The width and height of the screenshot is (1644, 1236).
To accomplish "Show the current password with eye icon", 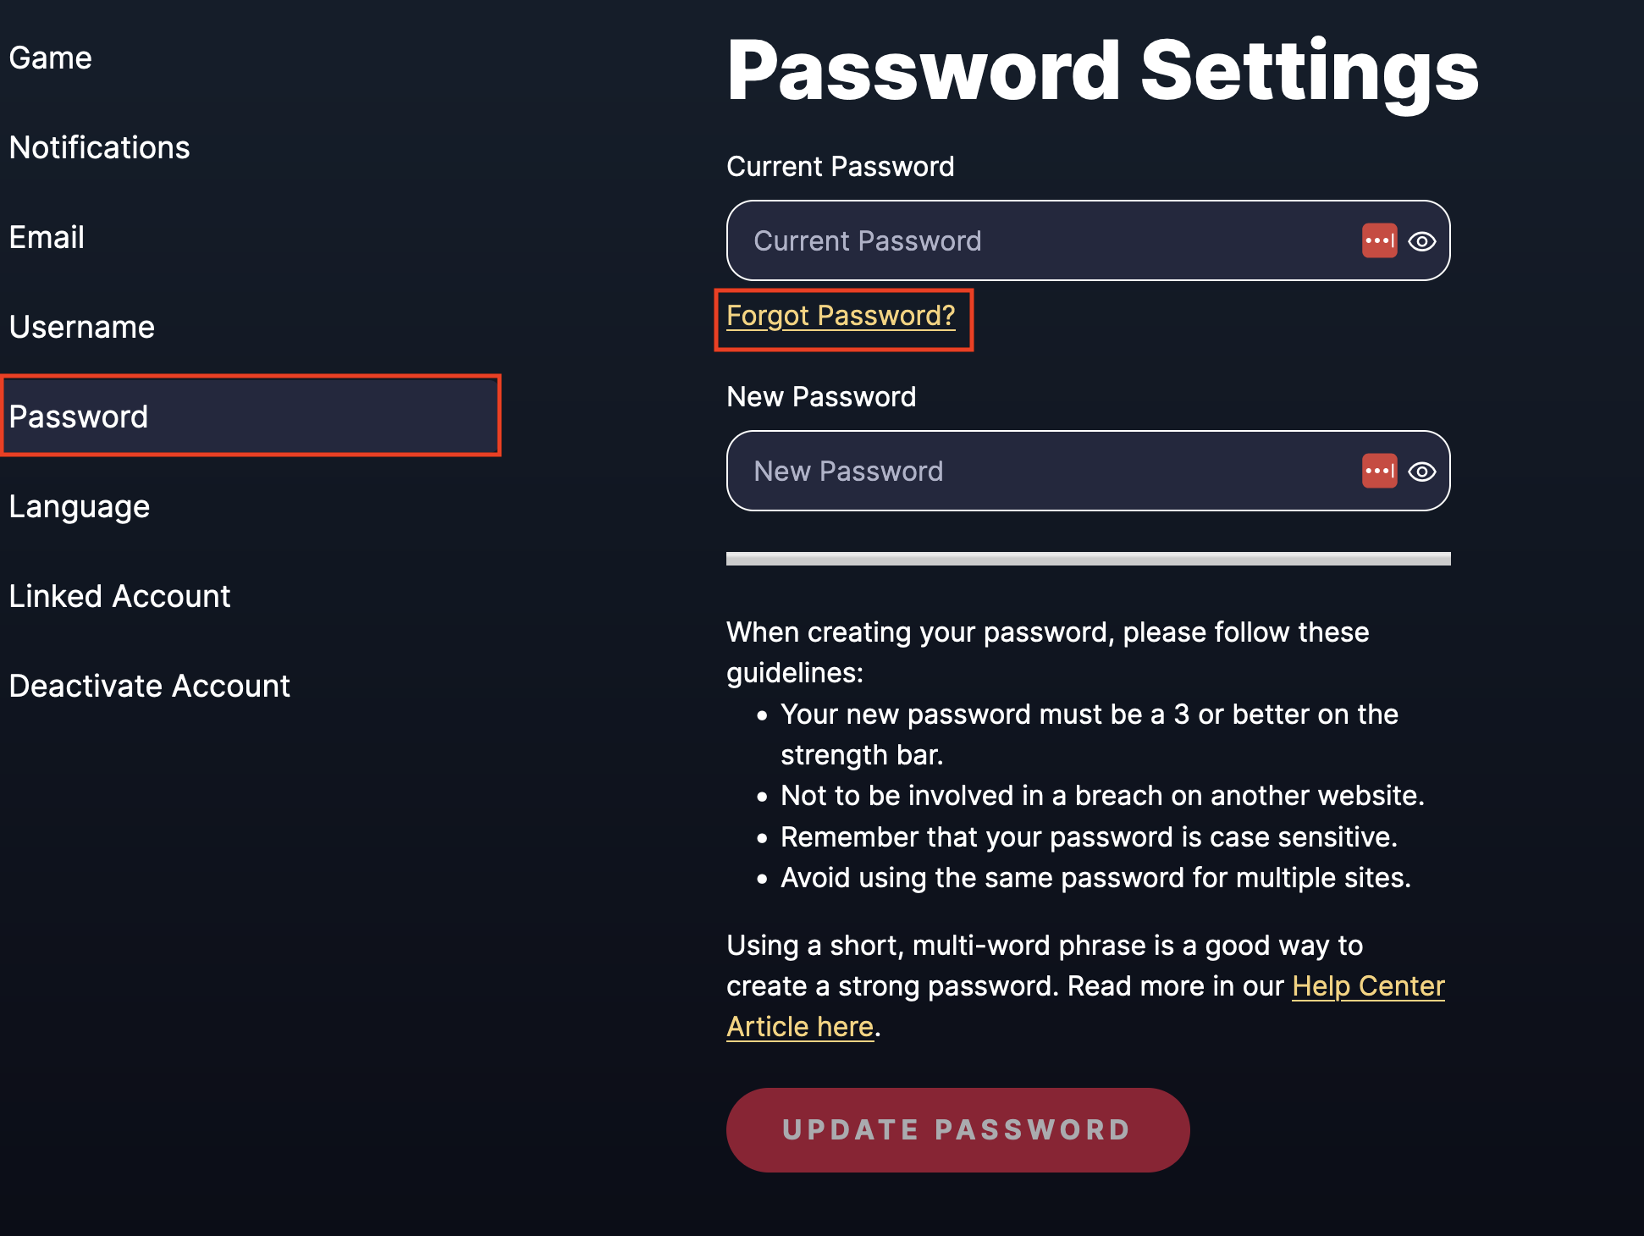I will coord(1421,241).
